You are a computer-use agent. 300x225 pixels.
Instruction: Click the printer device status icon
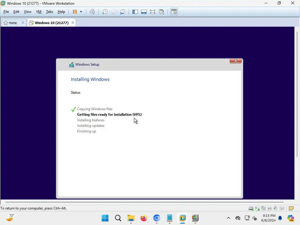[270, 208]
